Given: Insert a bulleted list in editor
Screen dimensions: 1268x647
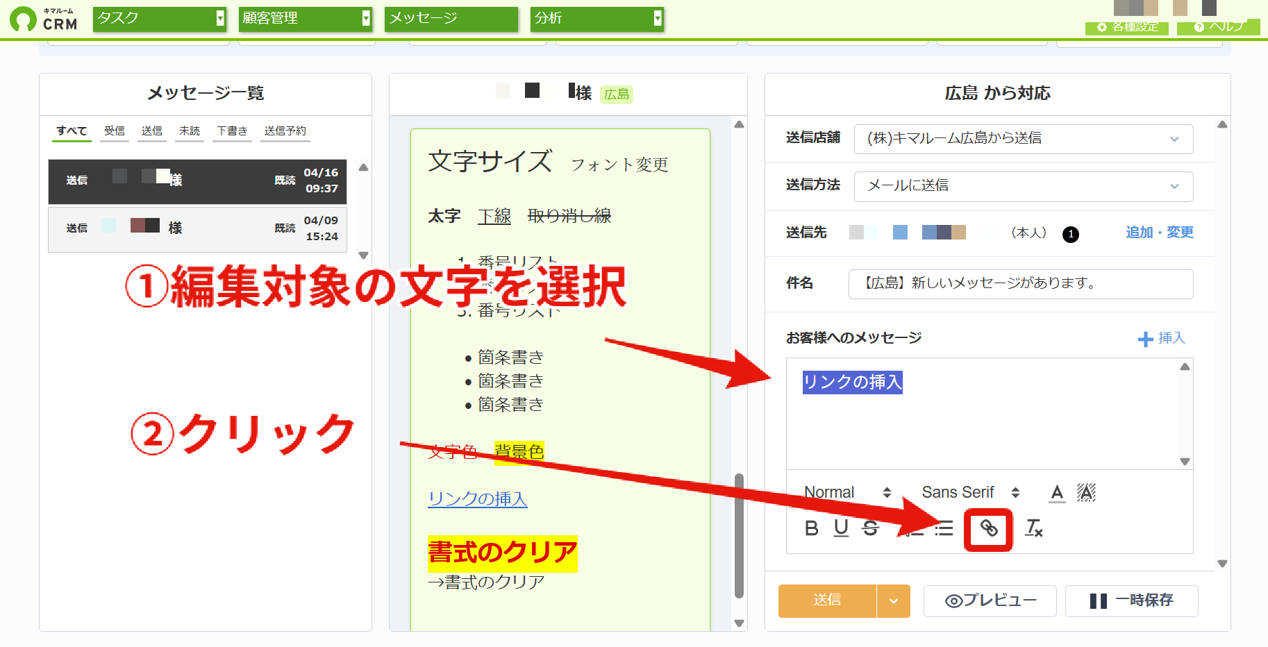Looking at the screenshot, I should point(944,529).
